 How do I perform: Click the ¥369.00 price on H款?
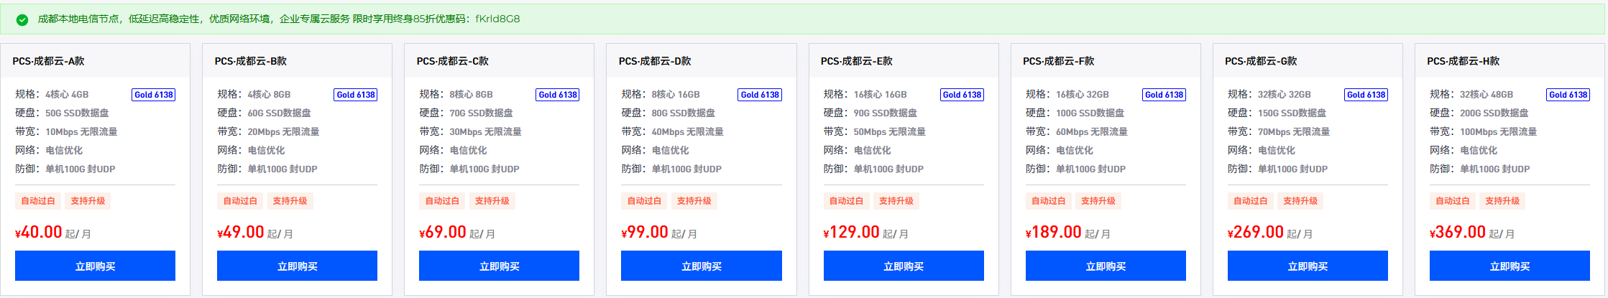pos(1458,233)
